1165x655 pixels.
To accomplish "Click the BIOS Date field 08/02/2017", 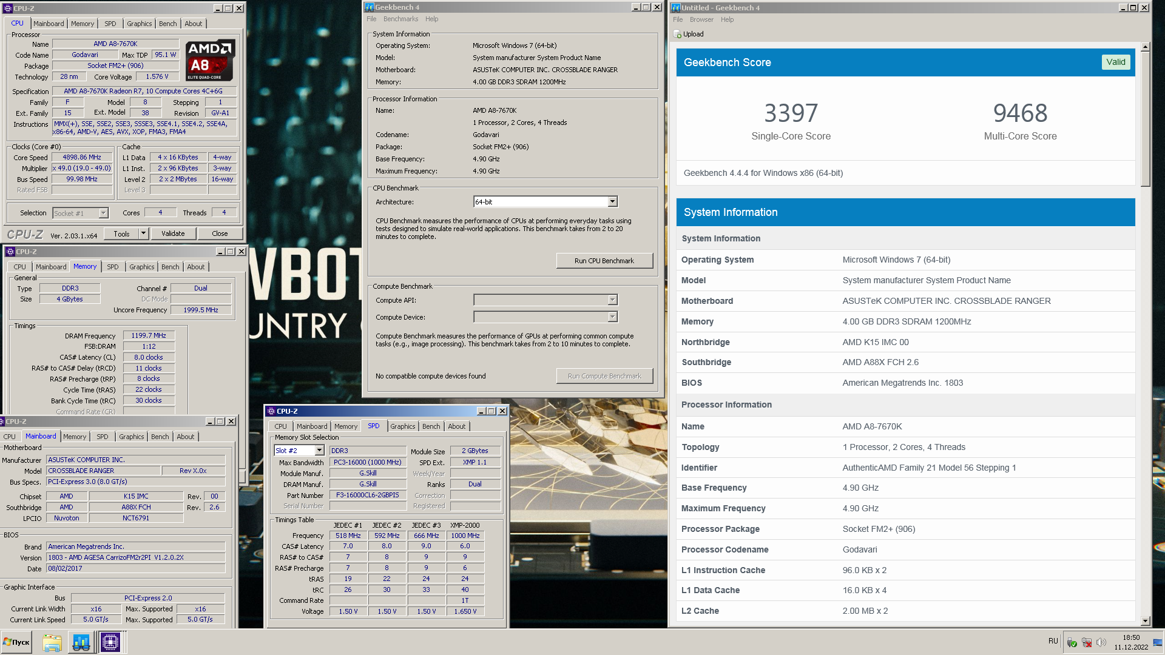I will point(136,568).
